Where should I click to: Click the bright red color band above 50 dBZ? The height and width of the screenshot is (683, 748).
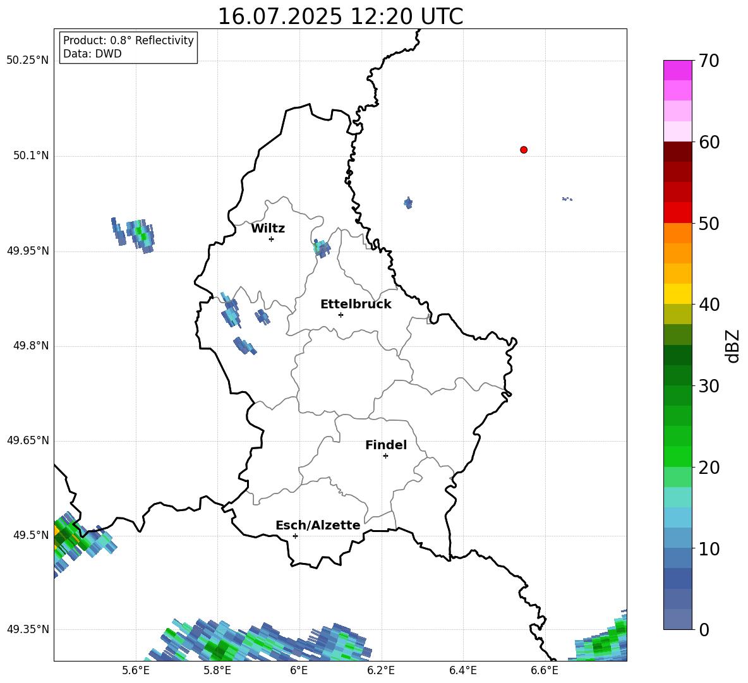(x=677, y=213)
